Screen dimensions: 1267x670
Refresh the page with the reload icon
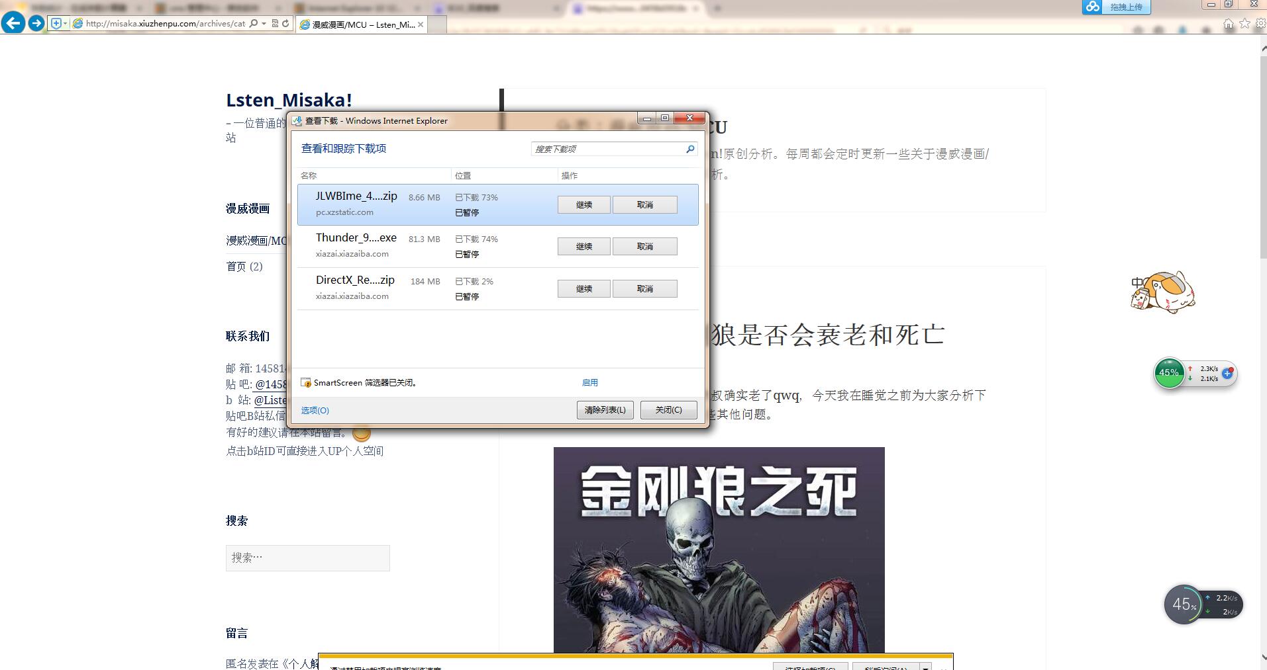285,23
